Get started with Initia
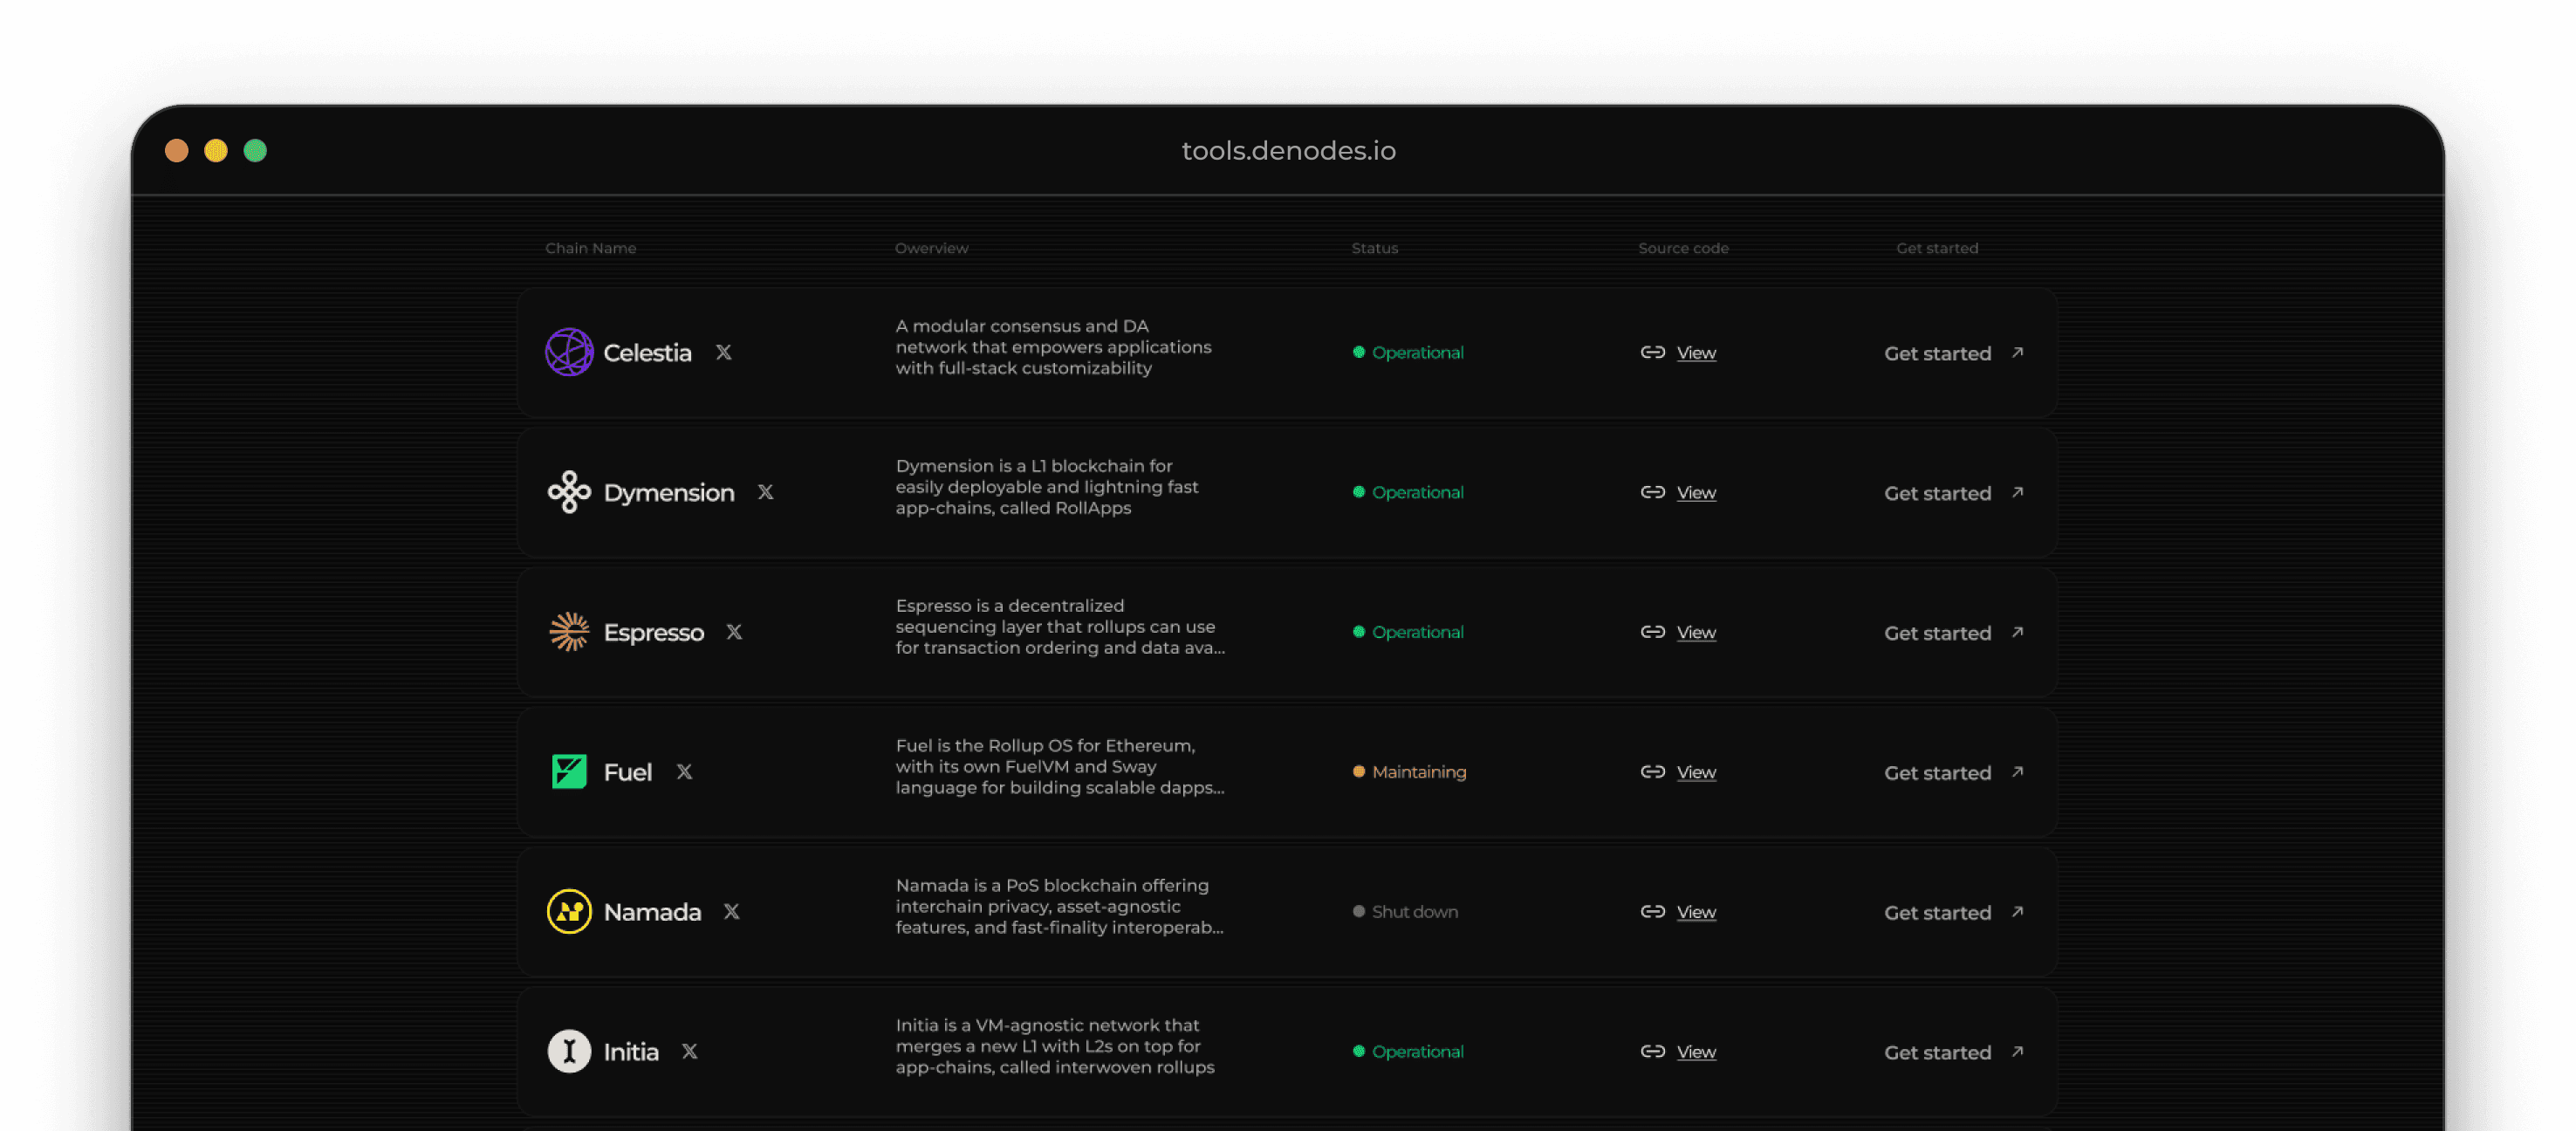2576x1131 pixels. click(1937, 1053)
